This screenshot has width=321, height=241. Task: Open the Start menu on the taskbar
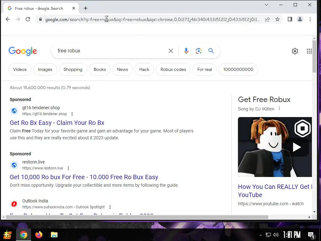(x=8, y=235)
